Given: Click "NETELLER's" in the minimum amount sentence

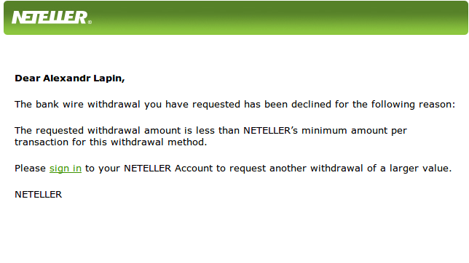Looking at the screenshot, I should (x=270, y=131).
